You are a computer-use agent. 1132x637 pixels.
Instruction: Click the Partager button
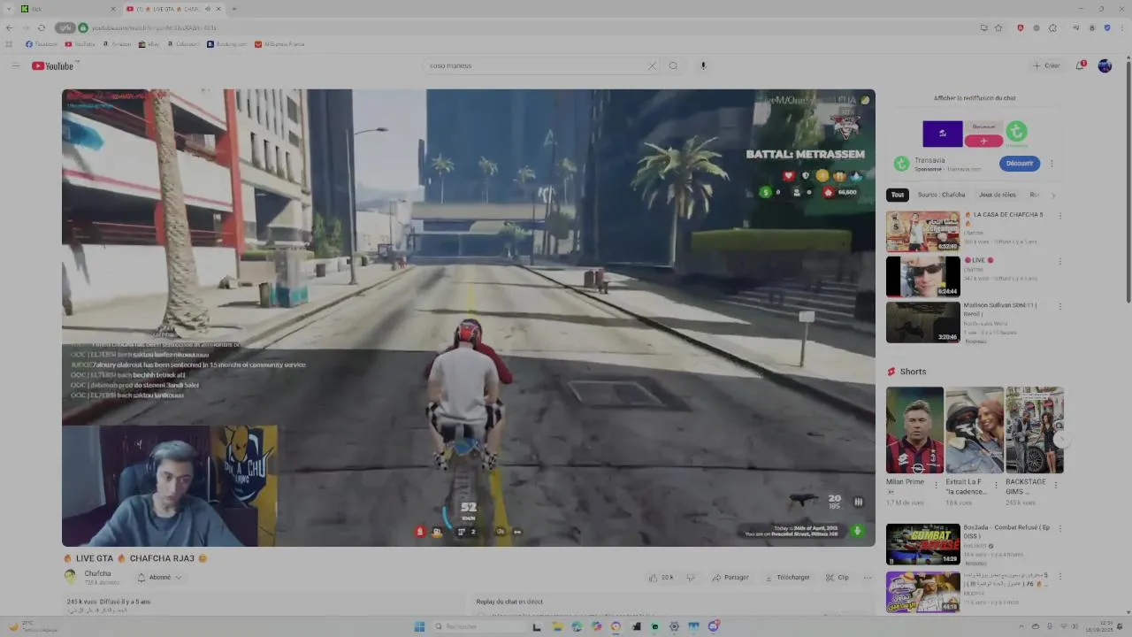coord(730,577)
